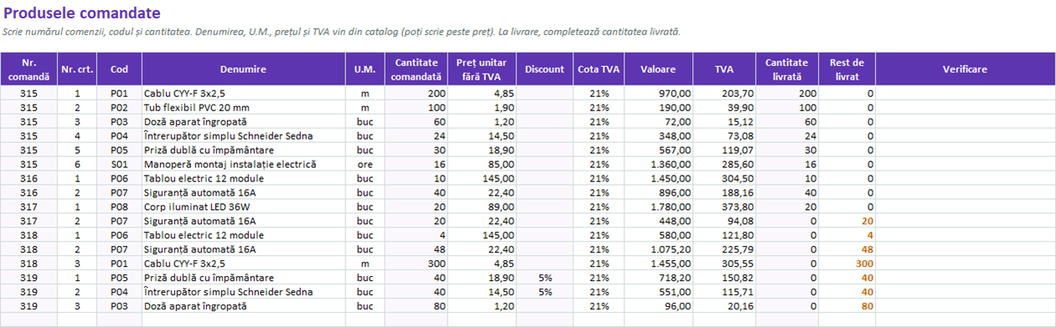The image size is (1056, 327).
Task: Select the 'Rest de livrat' column header
Action: tap(847, 69)
